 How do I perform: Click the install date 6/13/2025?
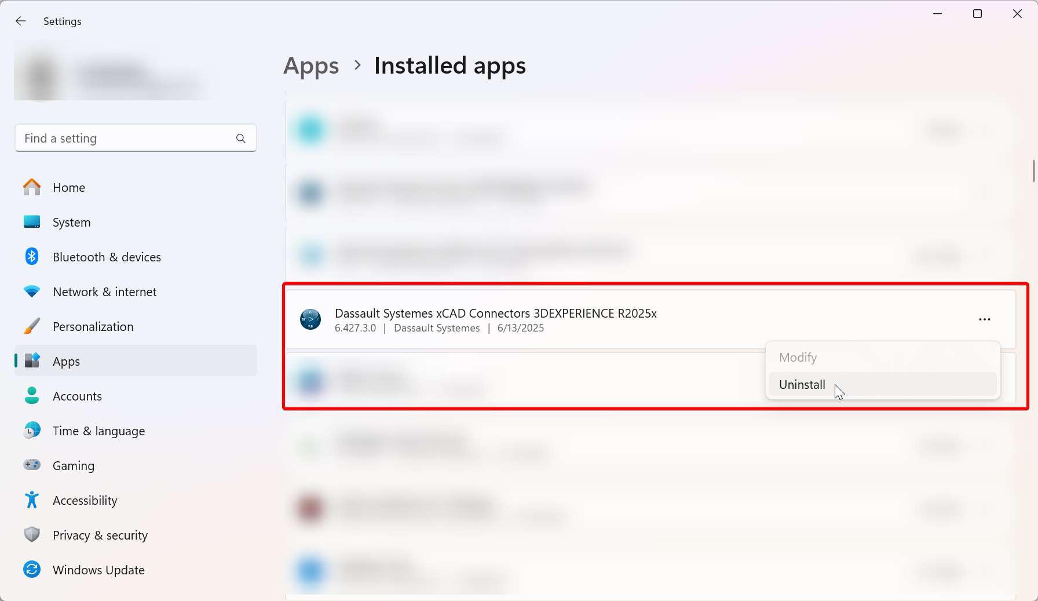(521, 328)
